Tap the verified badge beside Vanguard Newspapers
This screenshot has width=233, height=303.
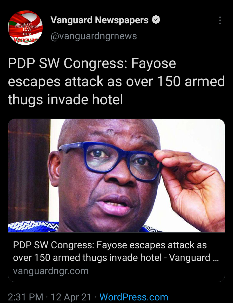click(156, 20)
